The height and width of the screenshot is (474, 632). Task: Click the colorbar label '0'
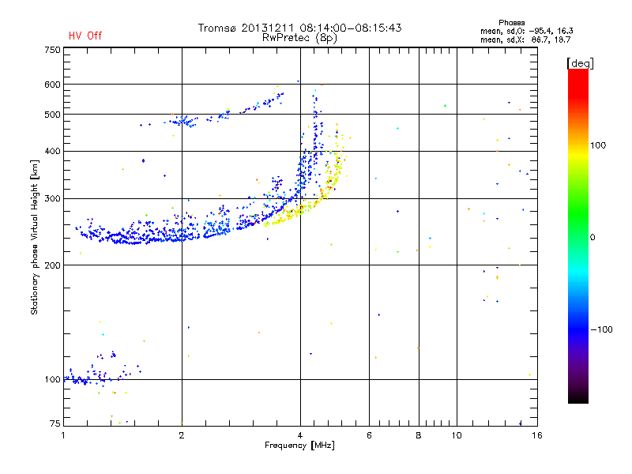[x=592, y=238]
